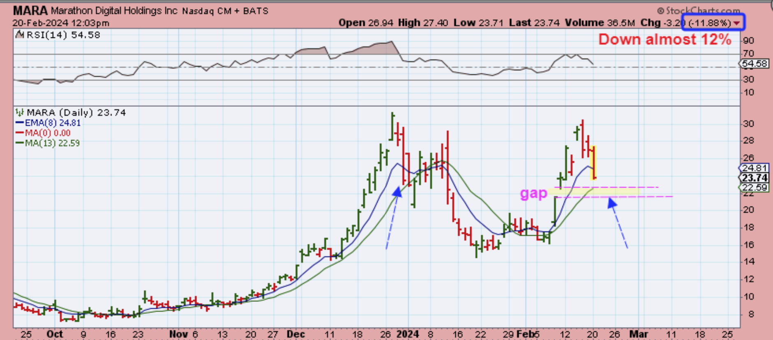773x340 pixels.
Task: Click the bar-chart icon beside MARA (Daily)
Action: [19, 112]
